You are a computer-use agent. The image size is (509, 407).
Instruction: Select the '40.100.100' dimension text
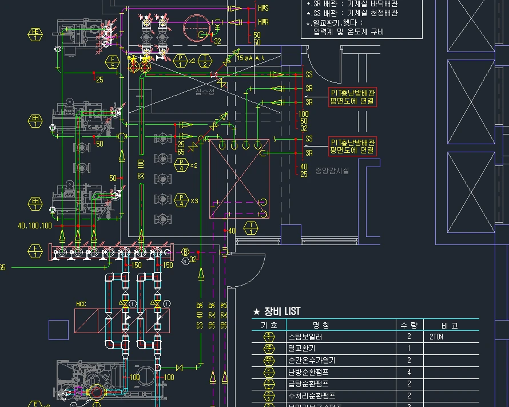[x=35, y=226]
